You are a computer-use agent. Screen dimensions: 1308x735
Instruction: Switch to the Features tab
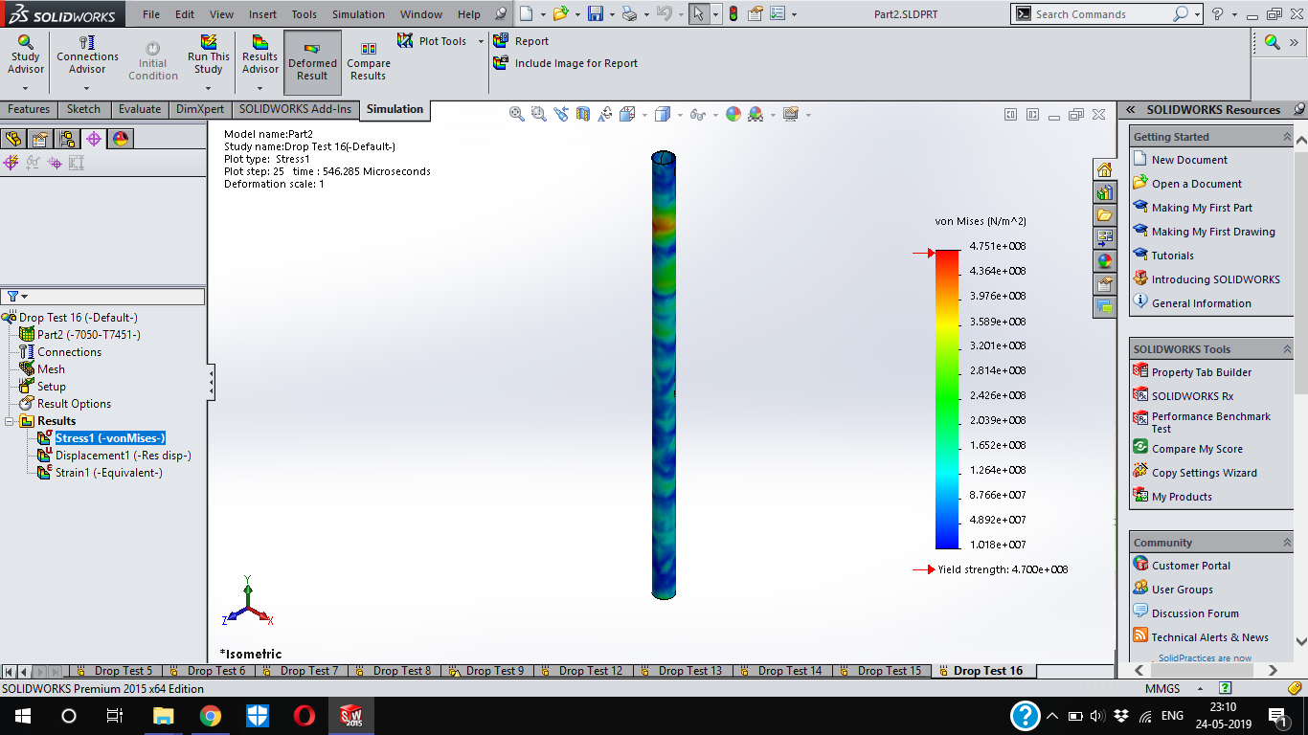29,109
